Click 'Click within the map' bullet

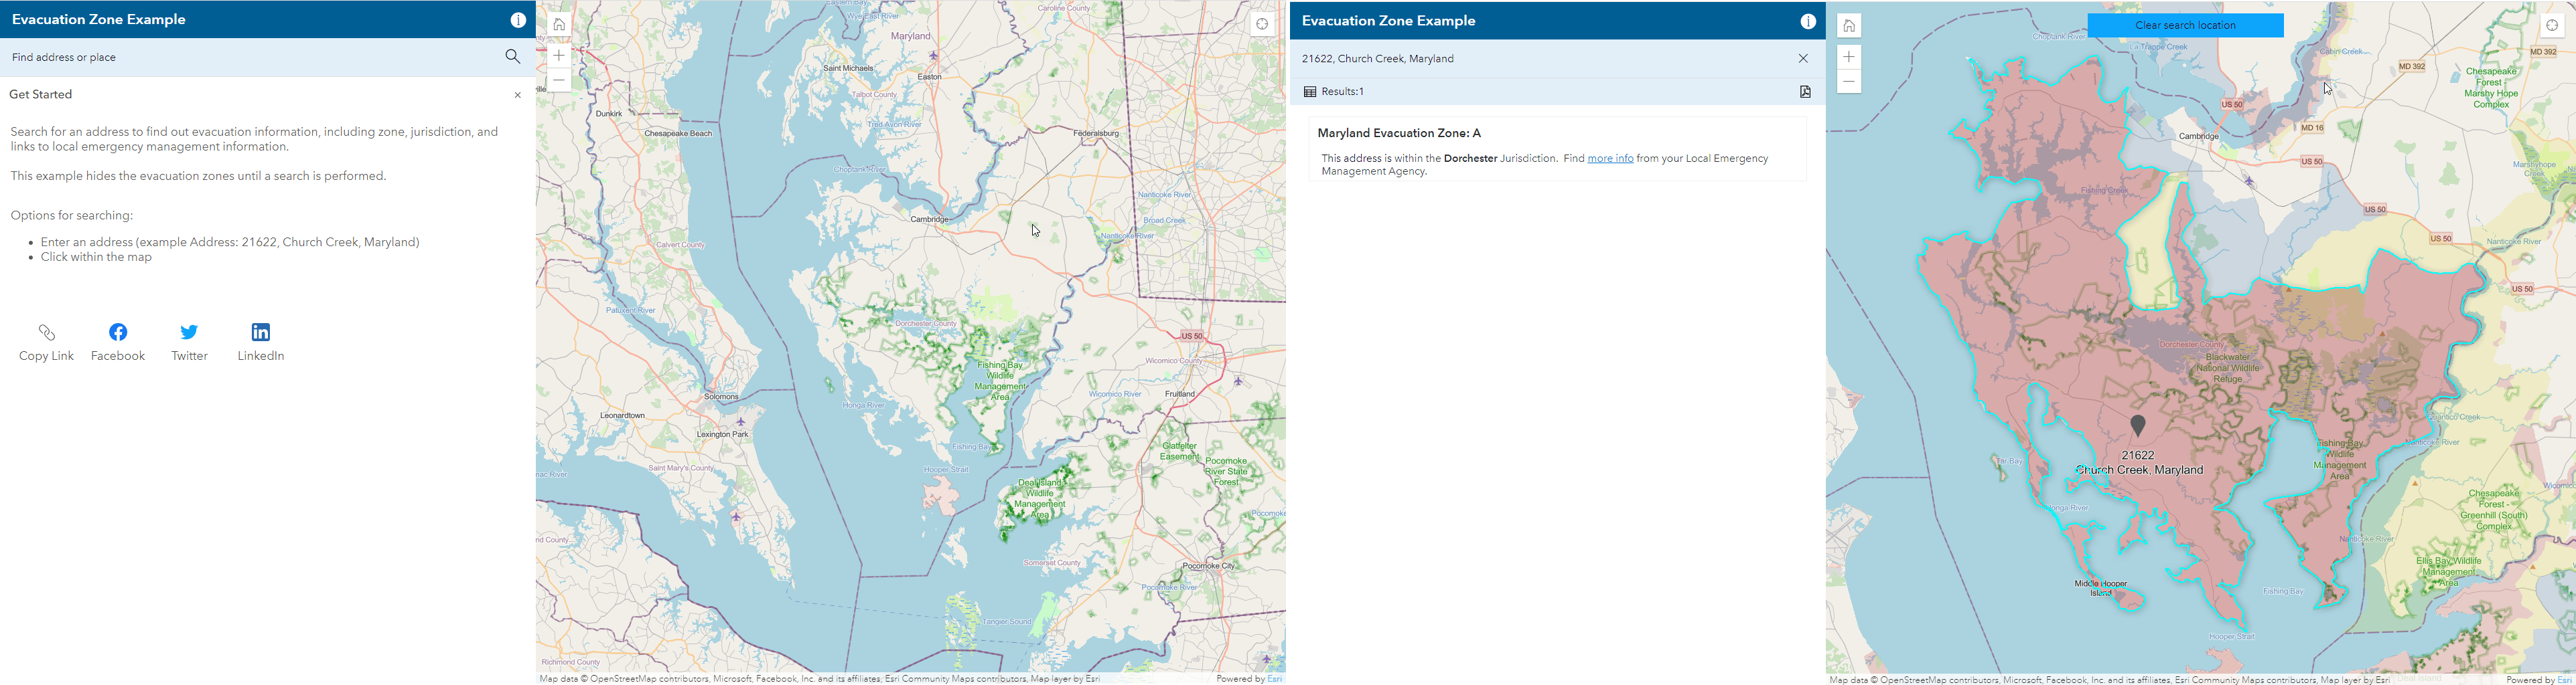click(x=97, y=258)
